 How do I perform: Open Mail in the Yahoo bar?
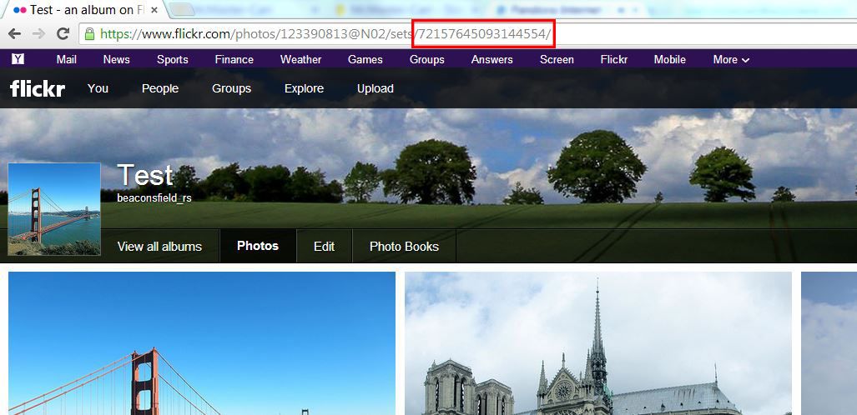click(66, 59)
